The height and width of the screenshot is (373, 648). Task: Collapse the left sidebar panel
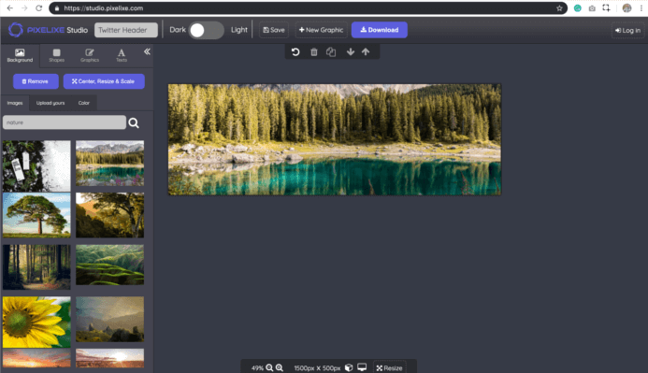coord(147,51)
